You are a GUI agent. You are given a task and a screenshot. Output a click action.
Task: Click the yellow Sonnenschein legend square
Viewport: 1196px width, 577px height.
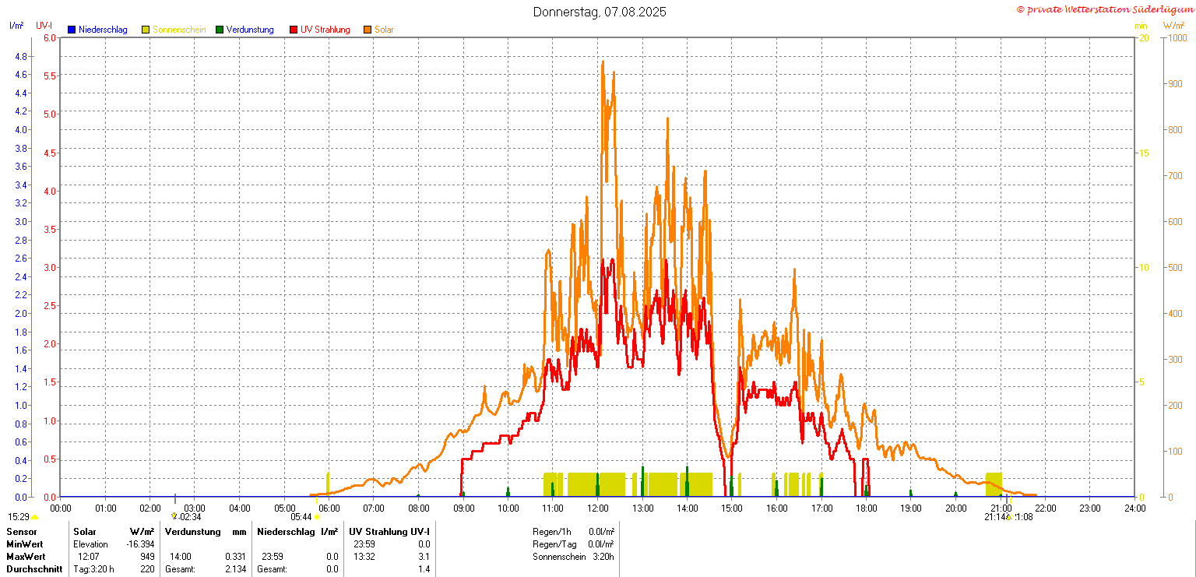pos(146,30)
